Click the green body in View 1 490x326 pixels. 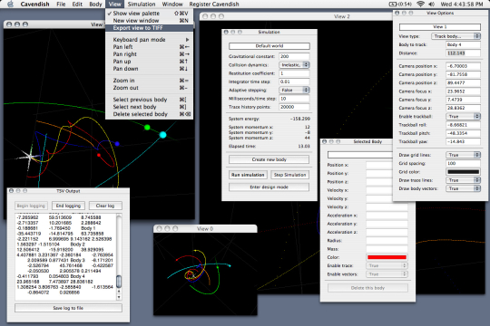(147, 128)
